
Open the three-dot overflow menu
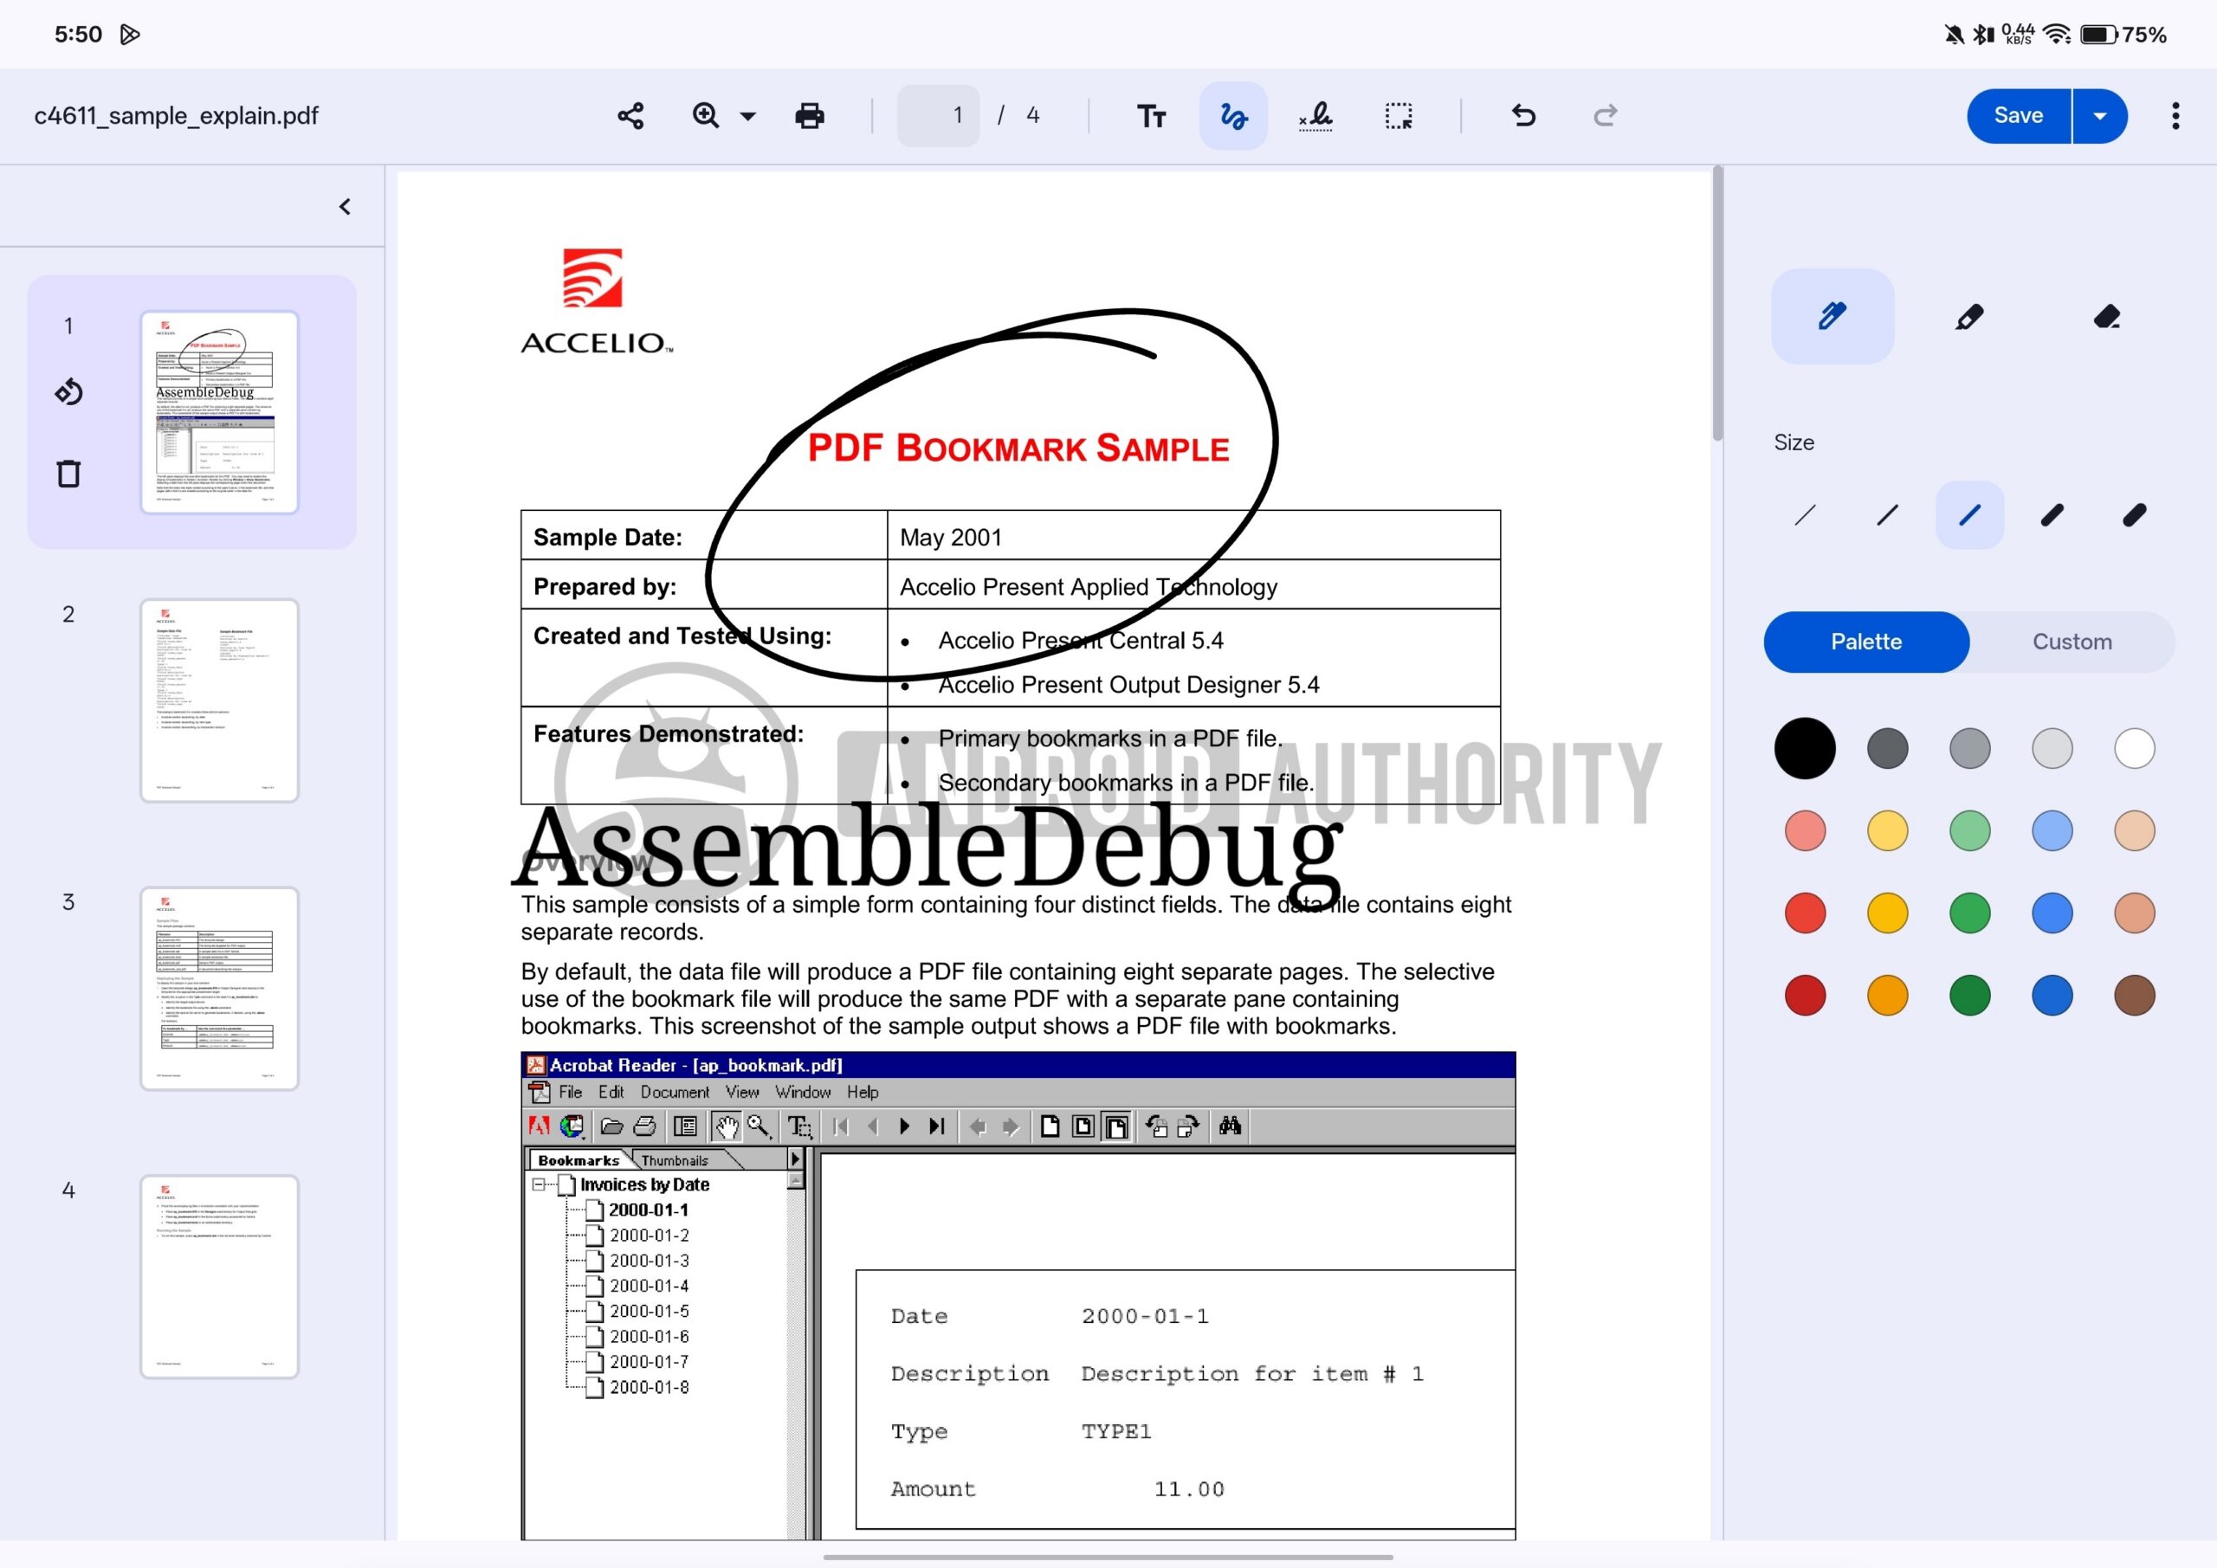pos(2175,116)
